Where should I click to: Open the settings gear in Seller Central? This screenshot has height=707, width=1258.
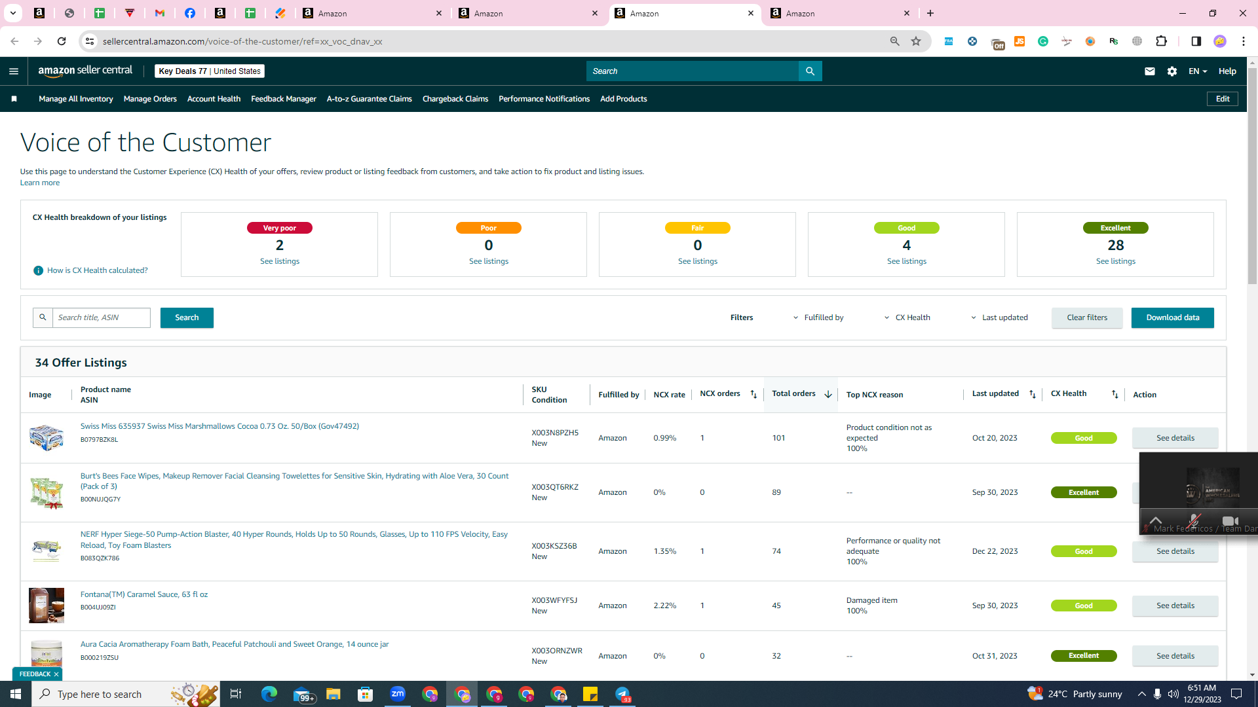click(1172, 71)
